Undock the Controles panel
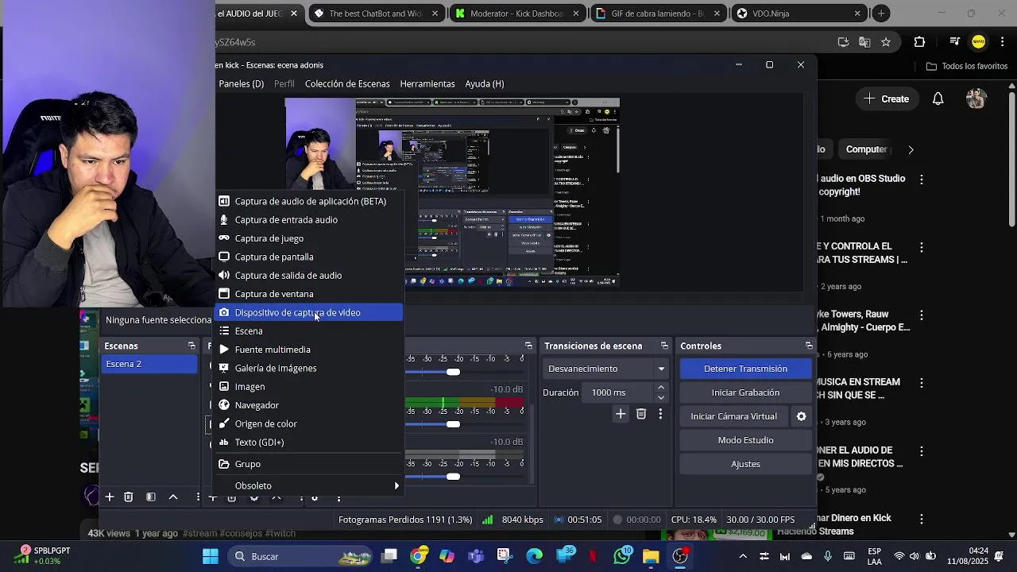 pos(809,346)
